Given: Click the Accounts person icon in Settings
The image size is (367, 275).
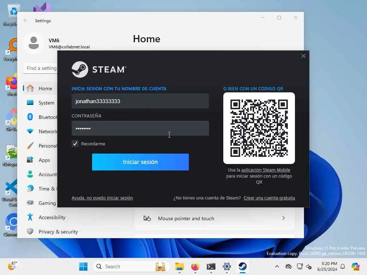Looking at the screenshot, I should coord(30,174).
